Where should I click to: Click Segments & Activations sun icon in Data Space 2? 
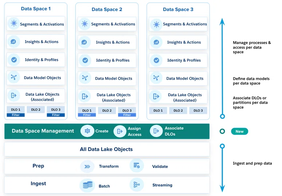84,24
